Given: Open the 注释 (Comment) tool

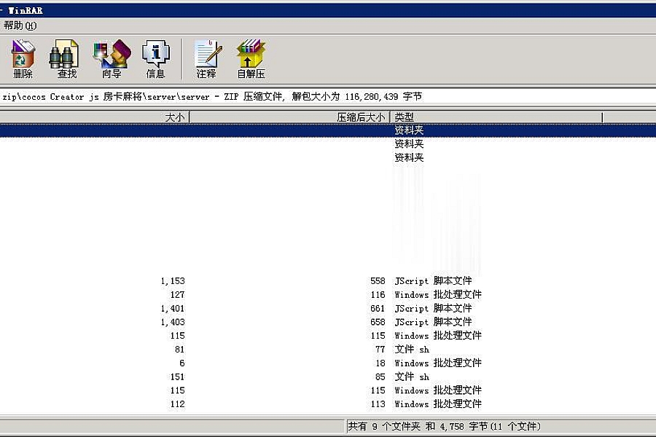Looking at the screenshot, I should [x=207, y=59].
